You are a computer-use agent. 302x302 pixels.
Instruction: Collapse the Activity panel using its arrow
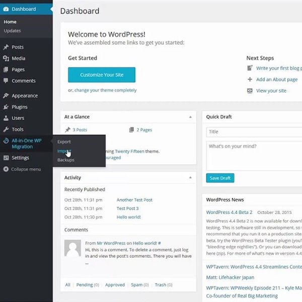coord(190,178)
